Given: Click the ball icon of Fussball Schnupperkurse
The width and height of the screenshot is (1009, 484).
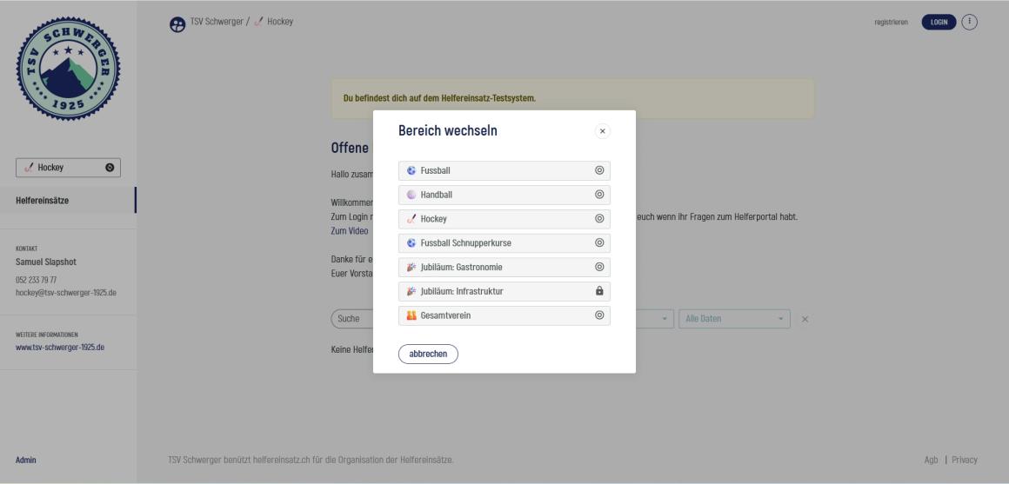Looking at the screenshot, I should pyautogui.click(x=411, y=243).
